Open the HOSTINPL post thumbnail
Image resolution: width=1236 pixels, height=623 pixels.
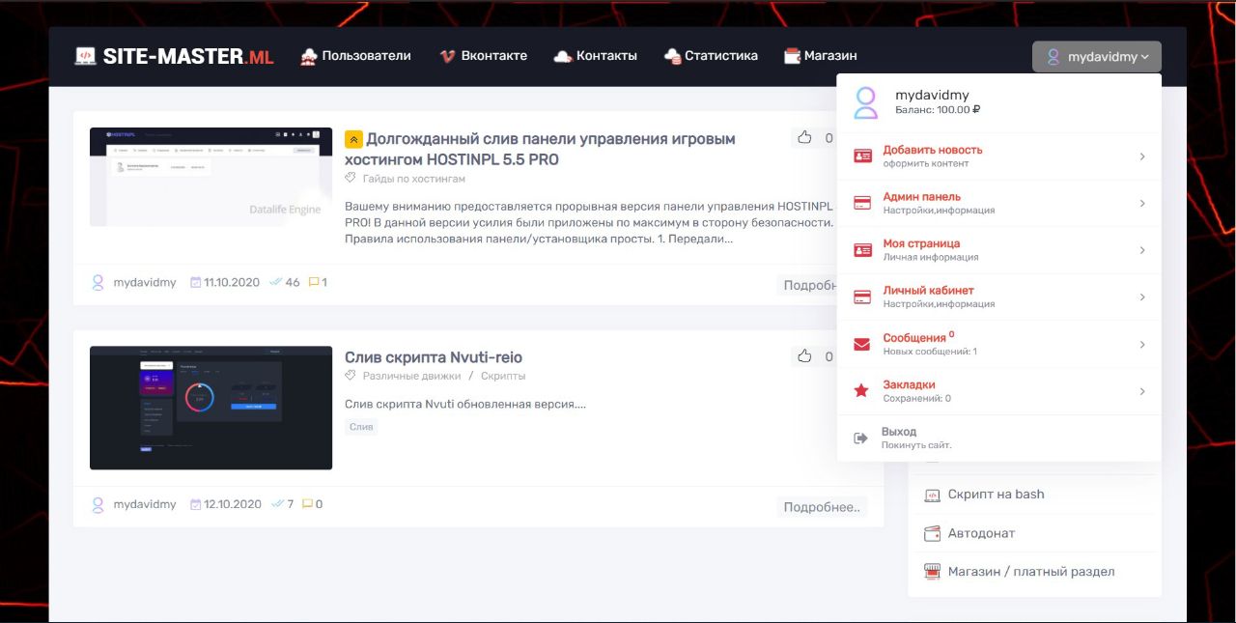point(211,177)
